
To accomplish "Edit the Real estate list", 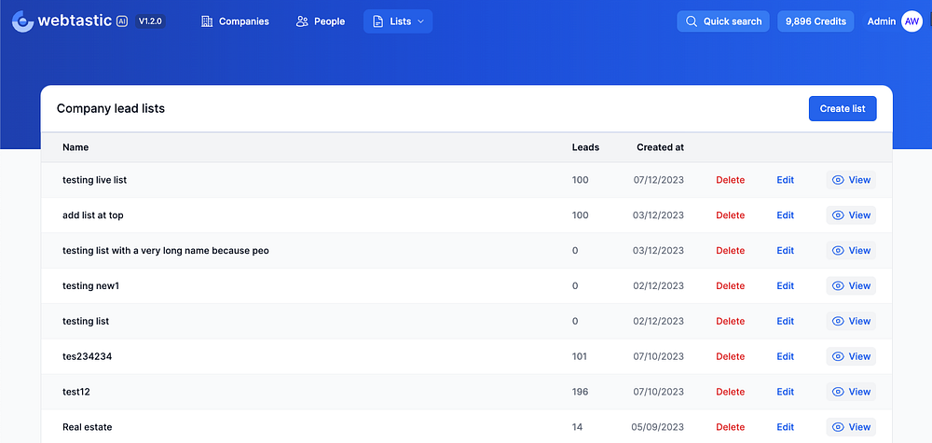I will pyautogui.click(x=785, y=427).
